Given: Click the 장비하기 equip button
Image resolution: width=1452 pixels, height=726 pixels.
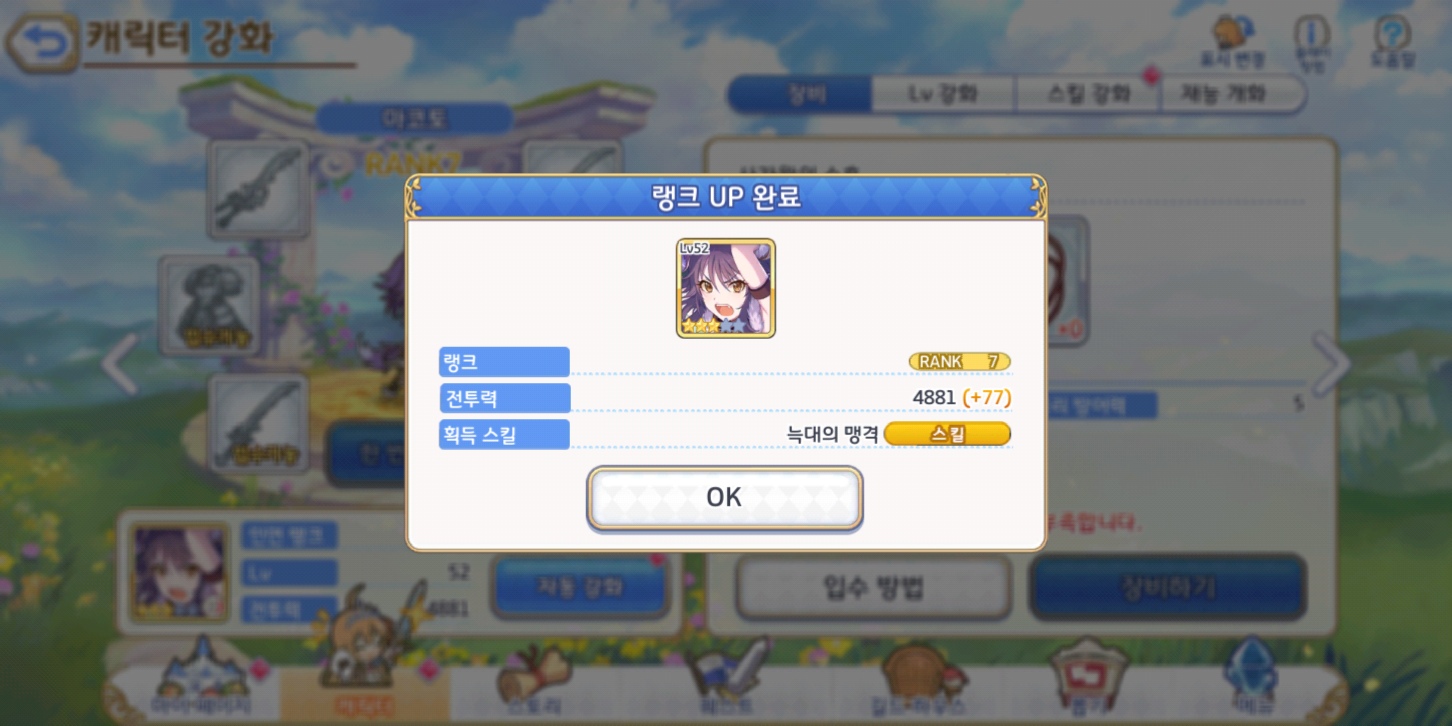Looking at the screenshot, I should [1168, 587].
